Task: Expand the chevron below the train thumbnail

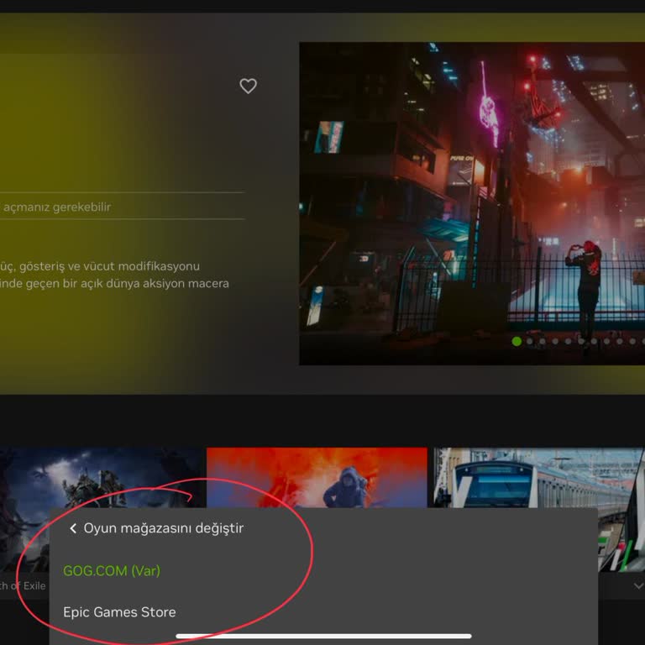Action: tap(638, 585)
